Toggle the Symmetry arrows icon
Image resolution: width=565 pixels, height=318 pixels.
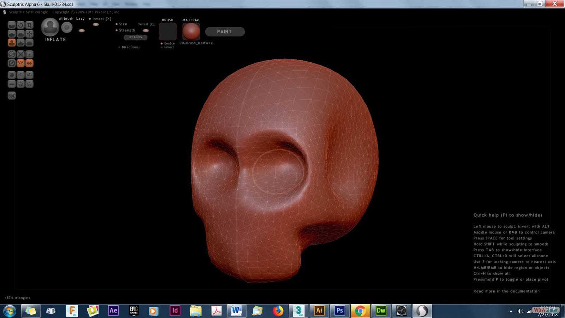click(x=29, y=63)
